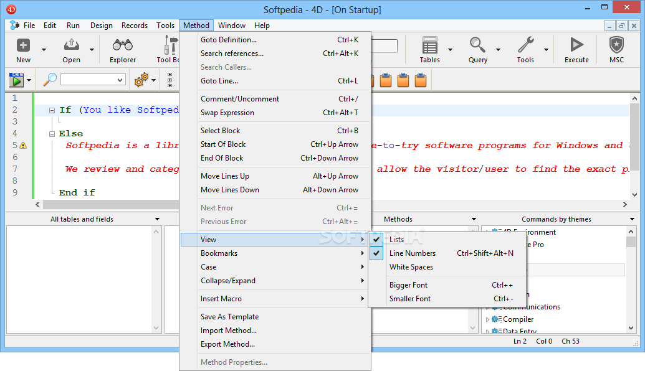Open the Insert Macro submenu
Image resolution: width=645 pixels, height=371 pixels.
275,299
